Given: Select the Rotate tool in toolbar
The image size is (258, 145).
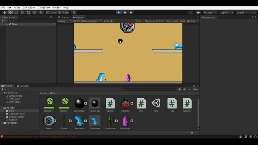Looking at the screenshot, I should (17, 12).
